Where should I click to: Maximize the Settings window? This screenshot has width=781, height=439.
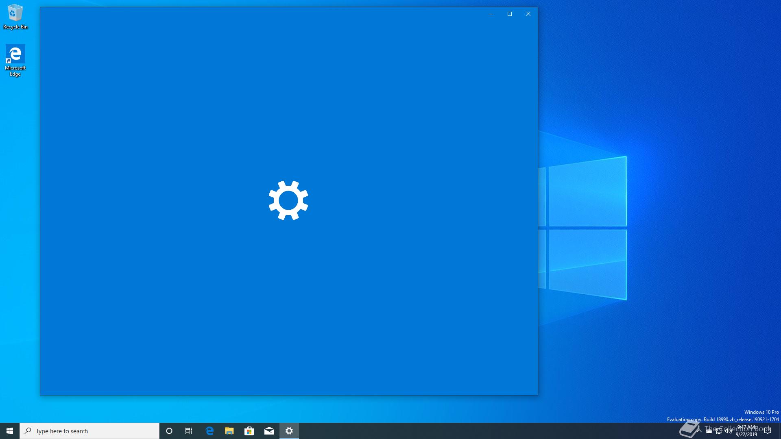point(510,14)
